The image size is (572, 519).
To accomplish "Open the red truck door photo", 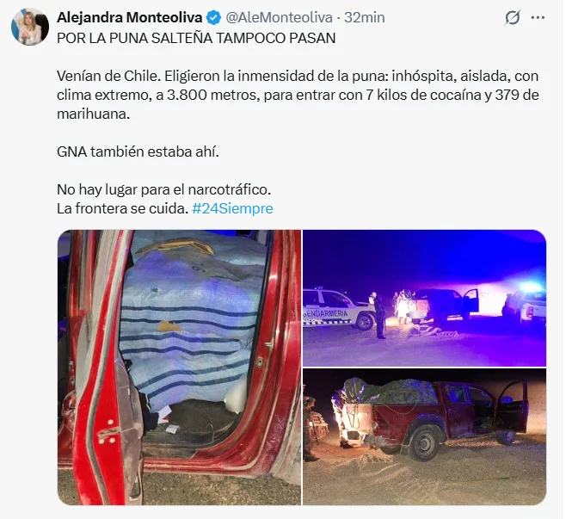I will pyautogui.click(x=180, y=368).
